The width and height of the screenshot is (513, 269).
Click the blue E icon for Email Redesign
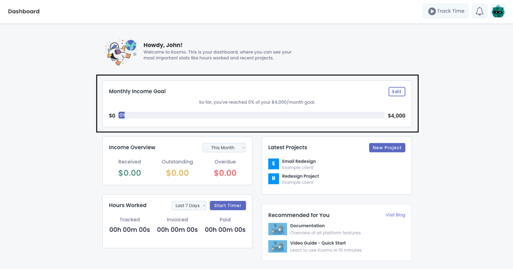click(274, 164)
